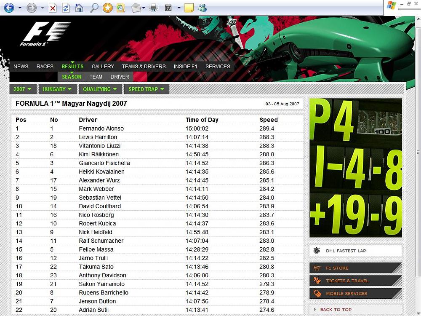Open the Messenger people icon

pos(203,8)
